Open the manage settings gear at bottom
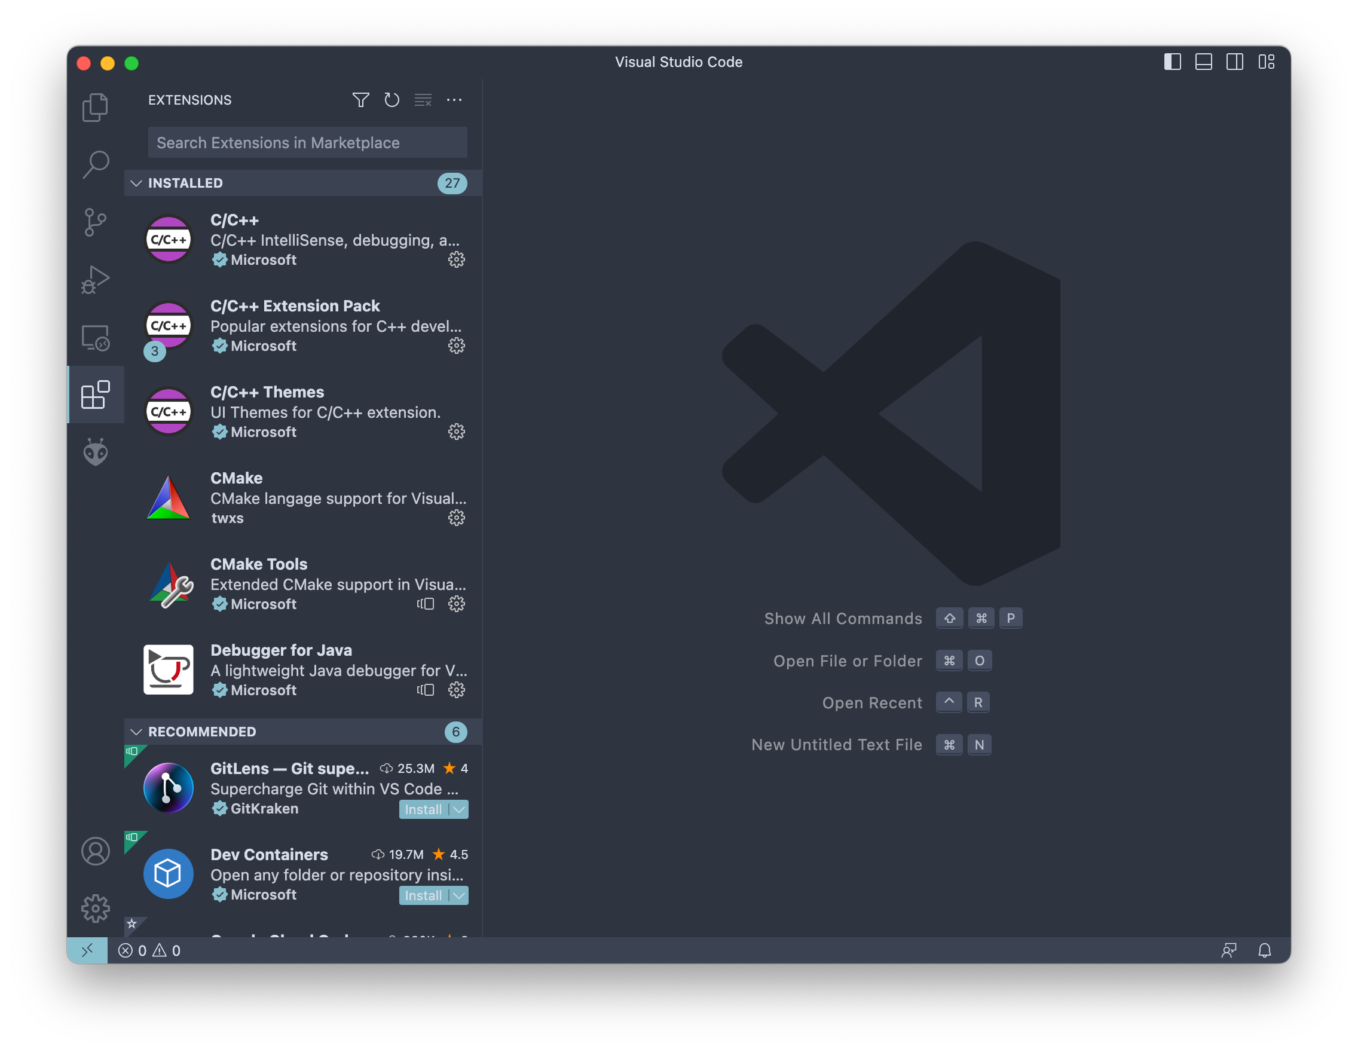This screenshot has height=1052, width=1358. [96, 906]
